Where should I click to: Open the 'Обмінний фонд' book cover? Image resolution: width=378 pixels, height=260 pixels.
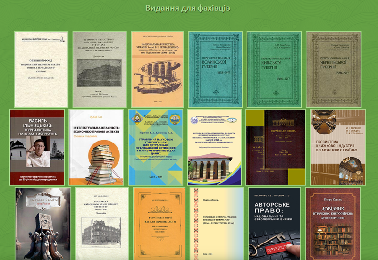pos(41,69)
